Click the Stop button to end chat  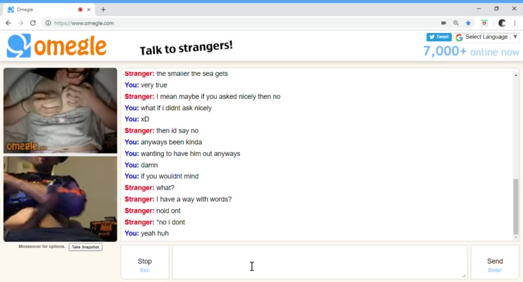[145, 263]
